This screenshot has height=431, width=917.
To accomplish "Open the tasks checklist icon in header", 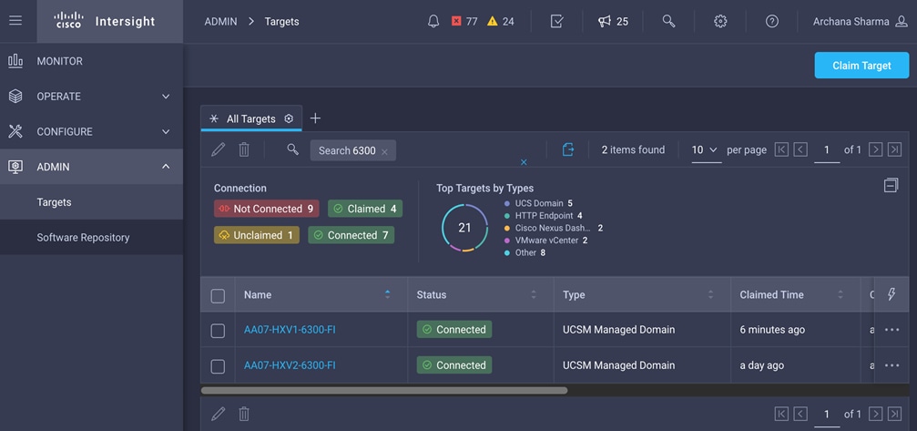I will pyautogui.click(x=557, y=21).
